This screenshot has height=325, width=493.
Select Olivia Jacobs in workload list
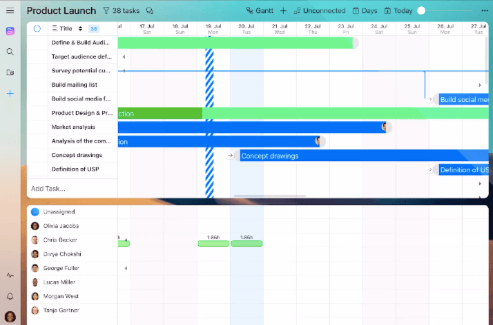tap(72, 226)
